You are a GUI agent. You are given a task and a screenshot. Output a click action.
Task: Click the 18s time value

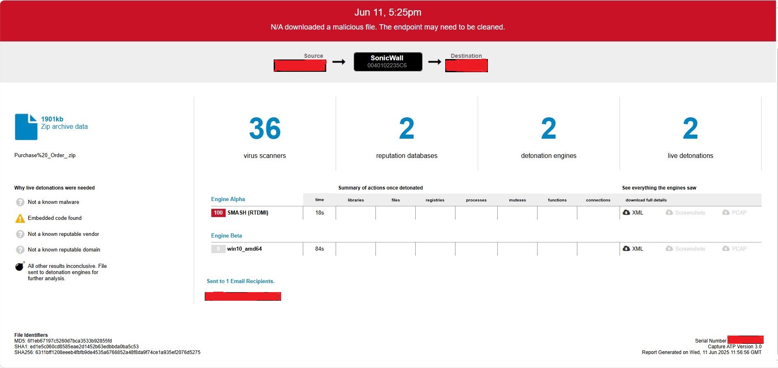(320, 213)
